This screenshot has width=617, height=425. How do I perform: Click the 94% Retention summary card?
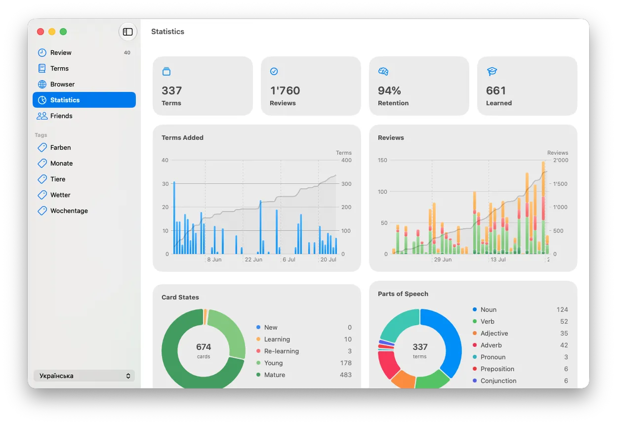click(419, 86)
